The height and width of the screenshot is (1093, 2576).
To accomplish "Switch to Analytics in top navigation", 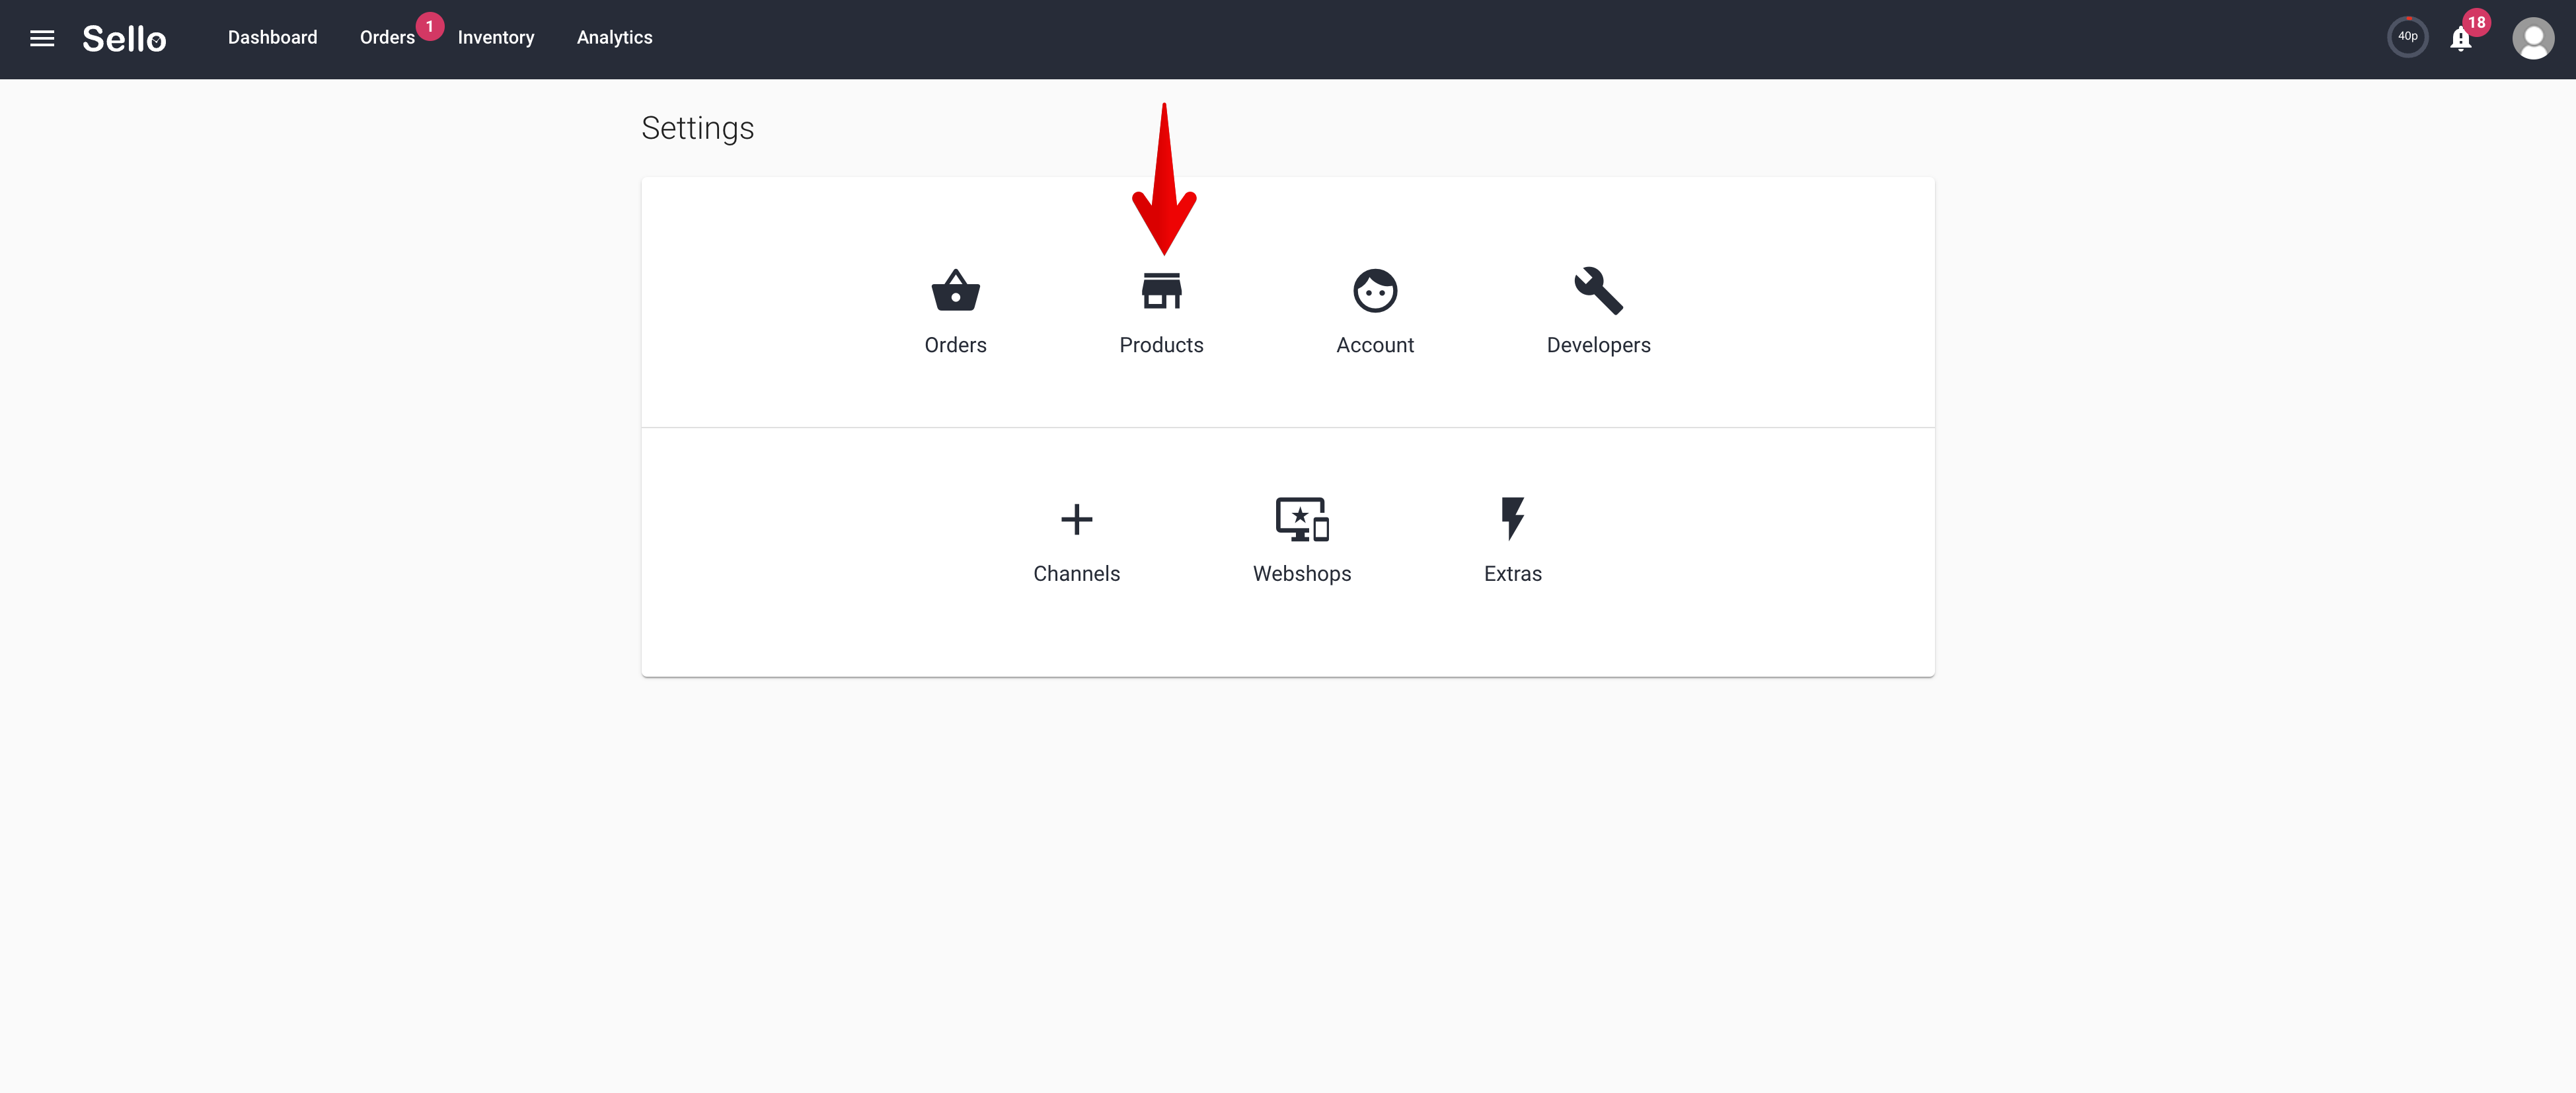I will click(614, 38).
